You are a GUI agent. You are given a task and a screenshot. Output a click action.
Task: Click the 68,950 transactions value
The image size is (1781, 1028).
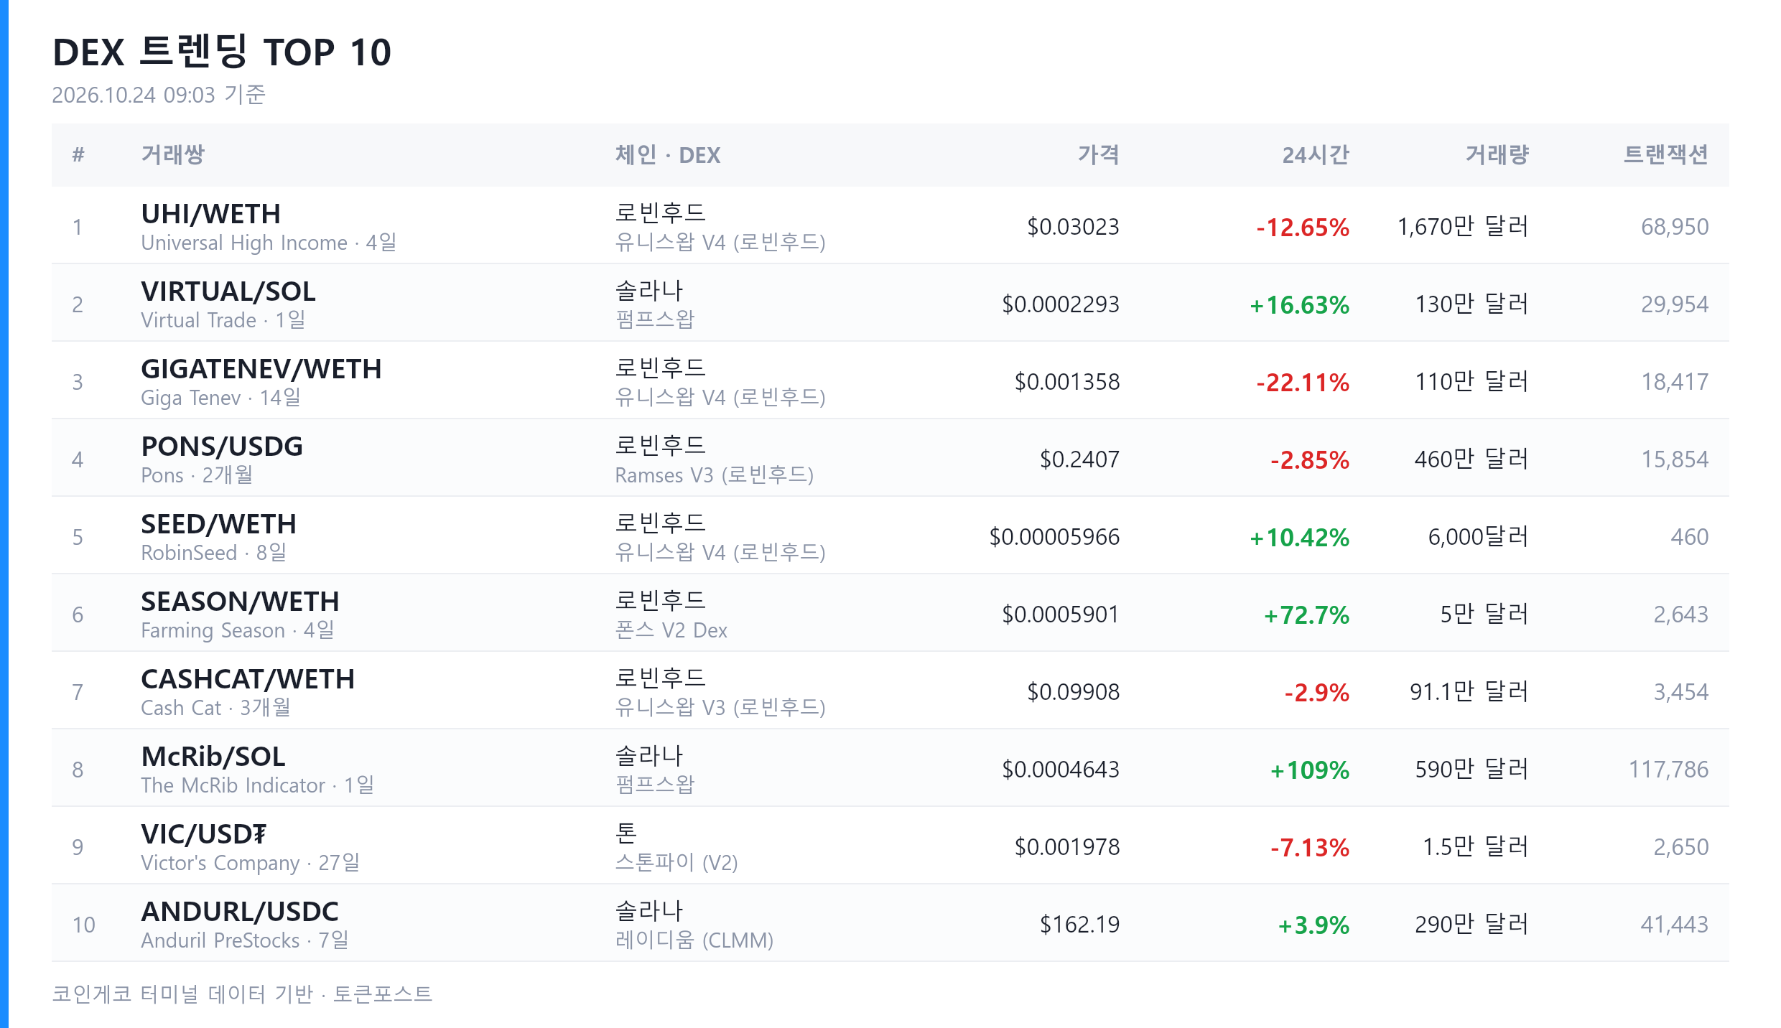point(1675,227)
